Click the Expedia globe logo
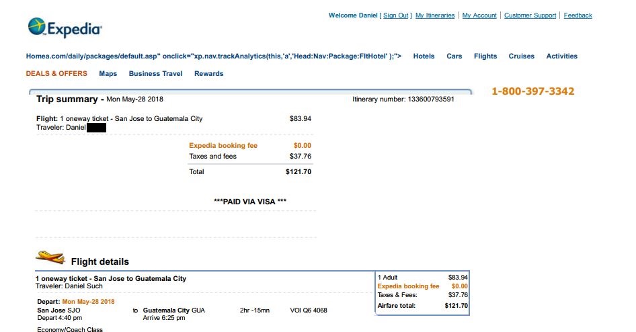Image resolution: width=636 pixels, height=332 pixels. click(36, 27)
